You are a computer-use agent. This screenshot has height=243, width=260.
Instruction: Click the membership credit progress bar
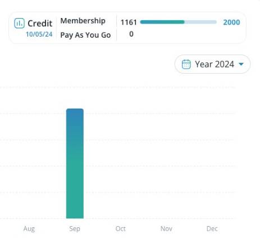178,22
